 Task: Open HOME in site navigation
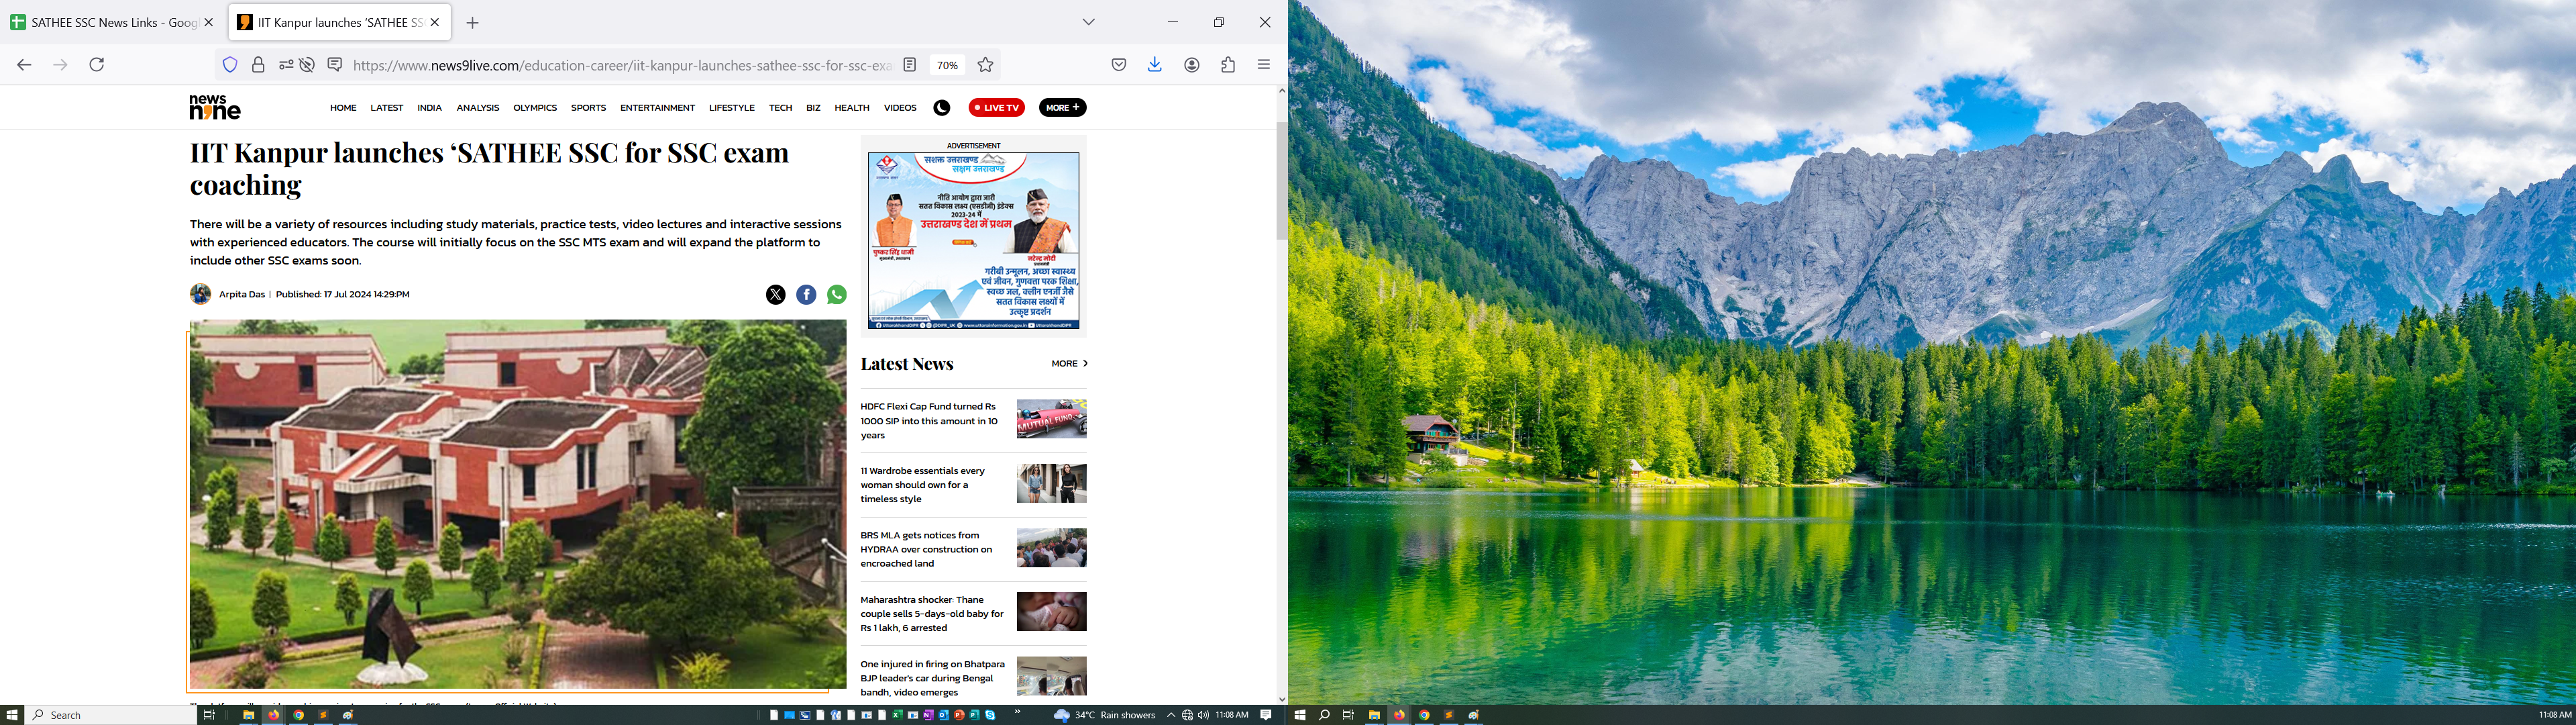(343, 108)
